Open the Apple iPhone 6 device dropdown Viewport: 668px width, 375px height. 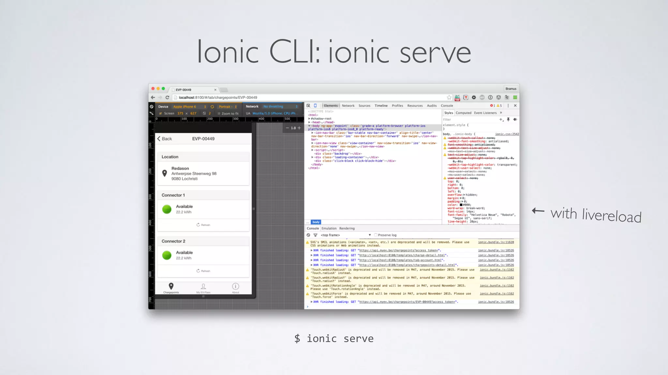tap(190, 107)
